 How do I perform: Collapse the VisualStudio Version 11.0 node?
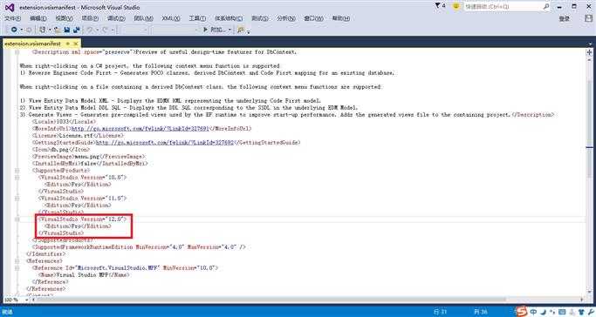[x=17, y=198]
